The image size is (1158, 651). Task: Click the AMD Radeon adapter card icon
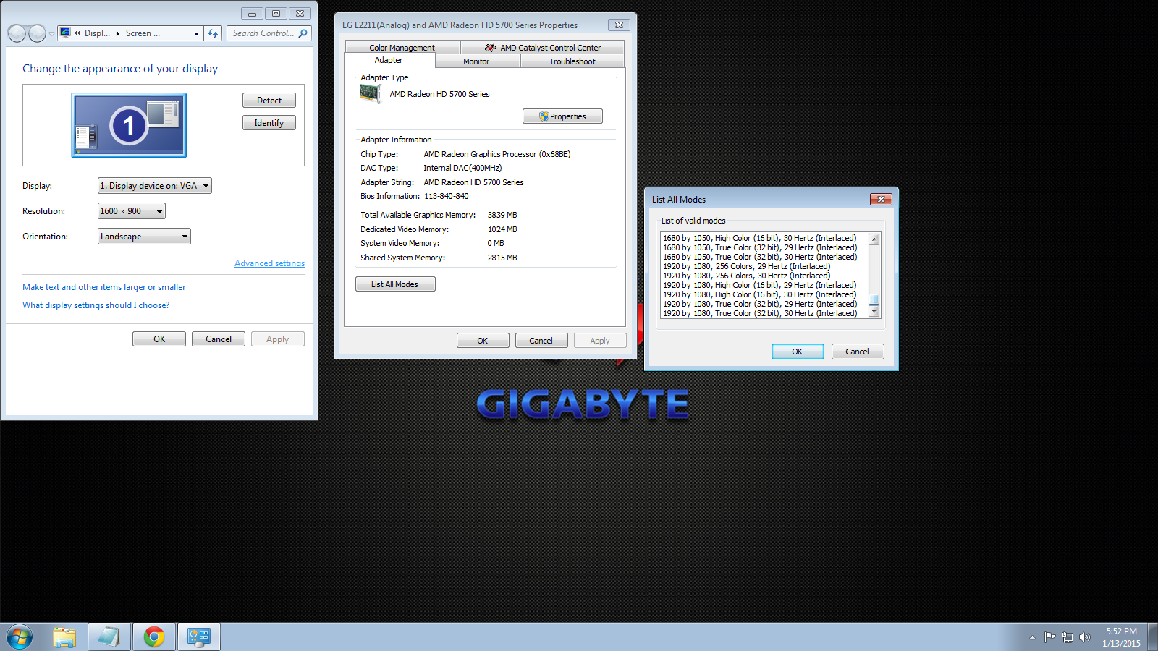(371, 94)
